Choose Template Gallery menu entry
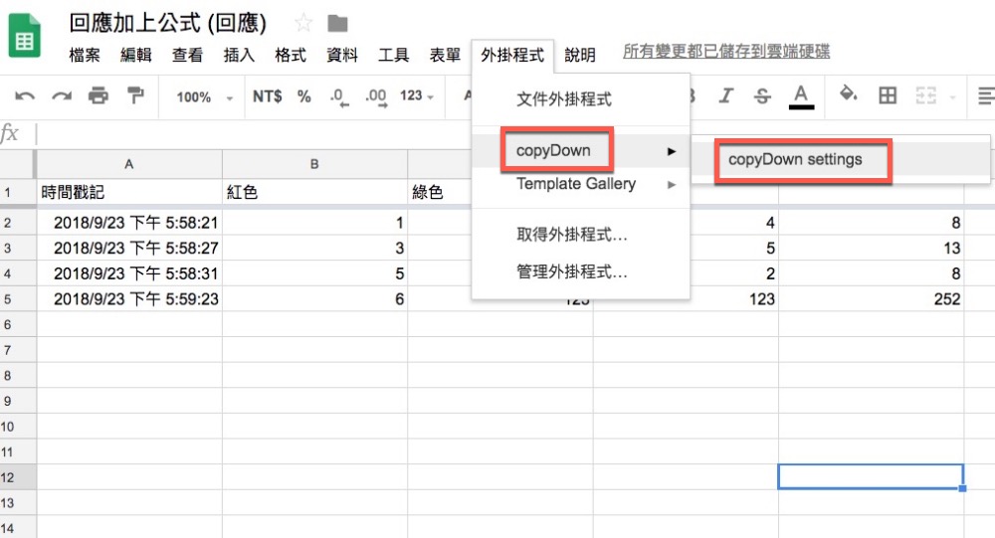 tap(581, 184)
